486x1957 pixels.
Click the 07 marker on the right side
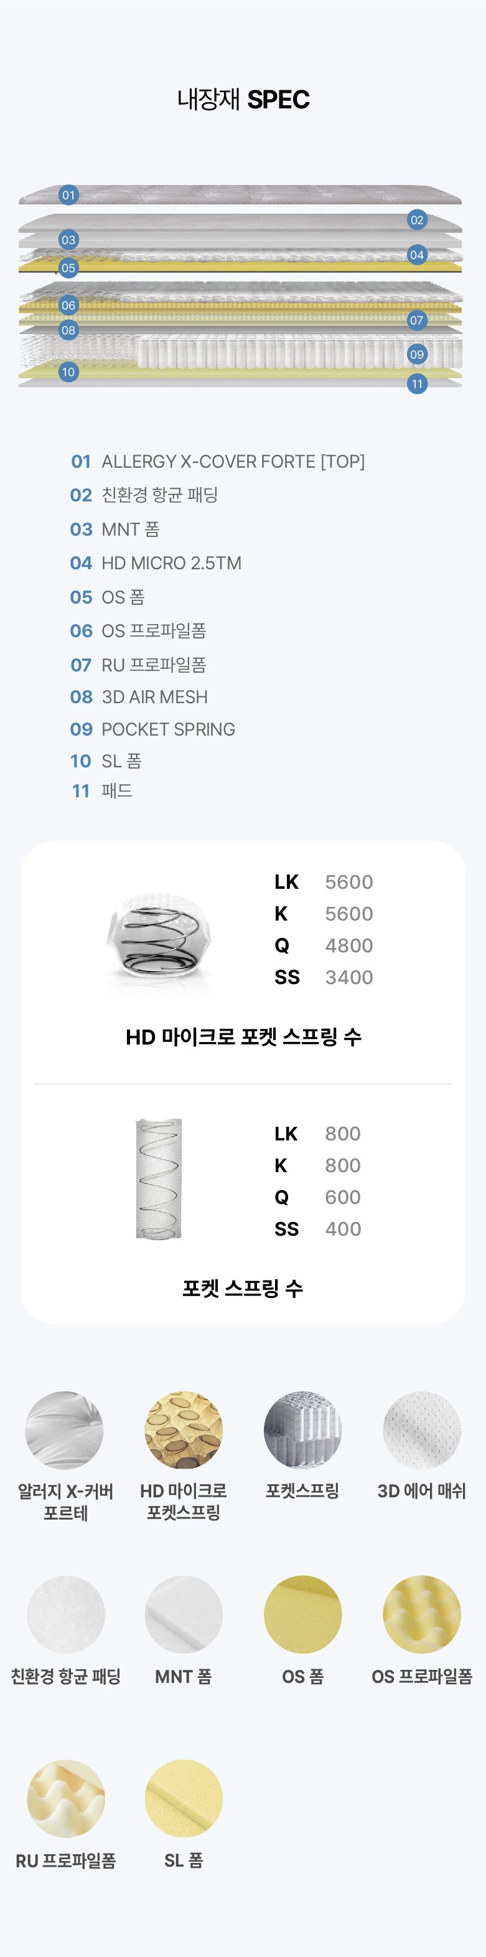pyautogui.click(x=417, y=321)
